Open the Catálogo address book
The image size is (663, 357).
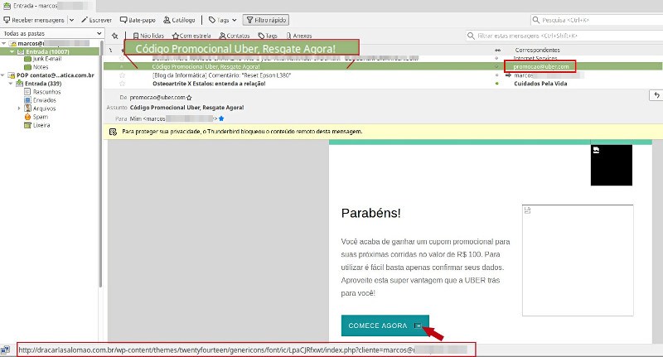180,19
